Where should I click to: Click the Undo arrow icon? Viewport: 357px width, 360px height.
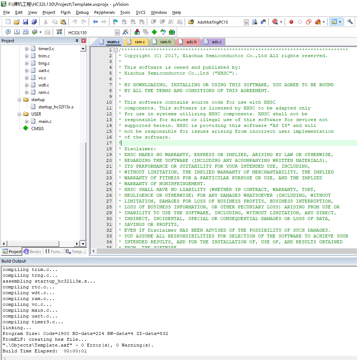coord(75,22)
